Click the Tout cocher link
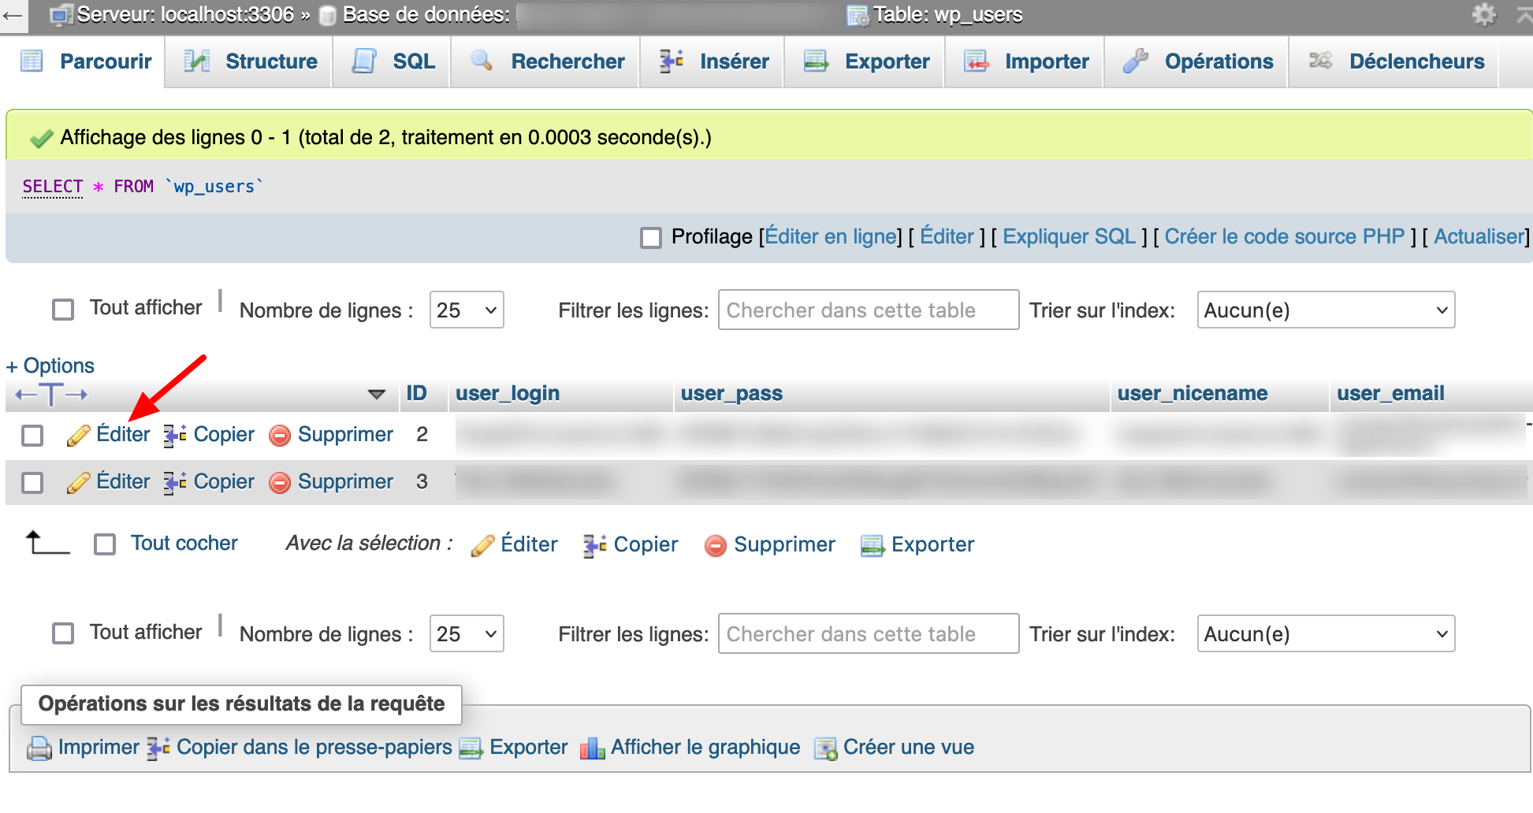Viewport: 1533px width, 813px height. (x=184, y=544)
